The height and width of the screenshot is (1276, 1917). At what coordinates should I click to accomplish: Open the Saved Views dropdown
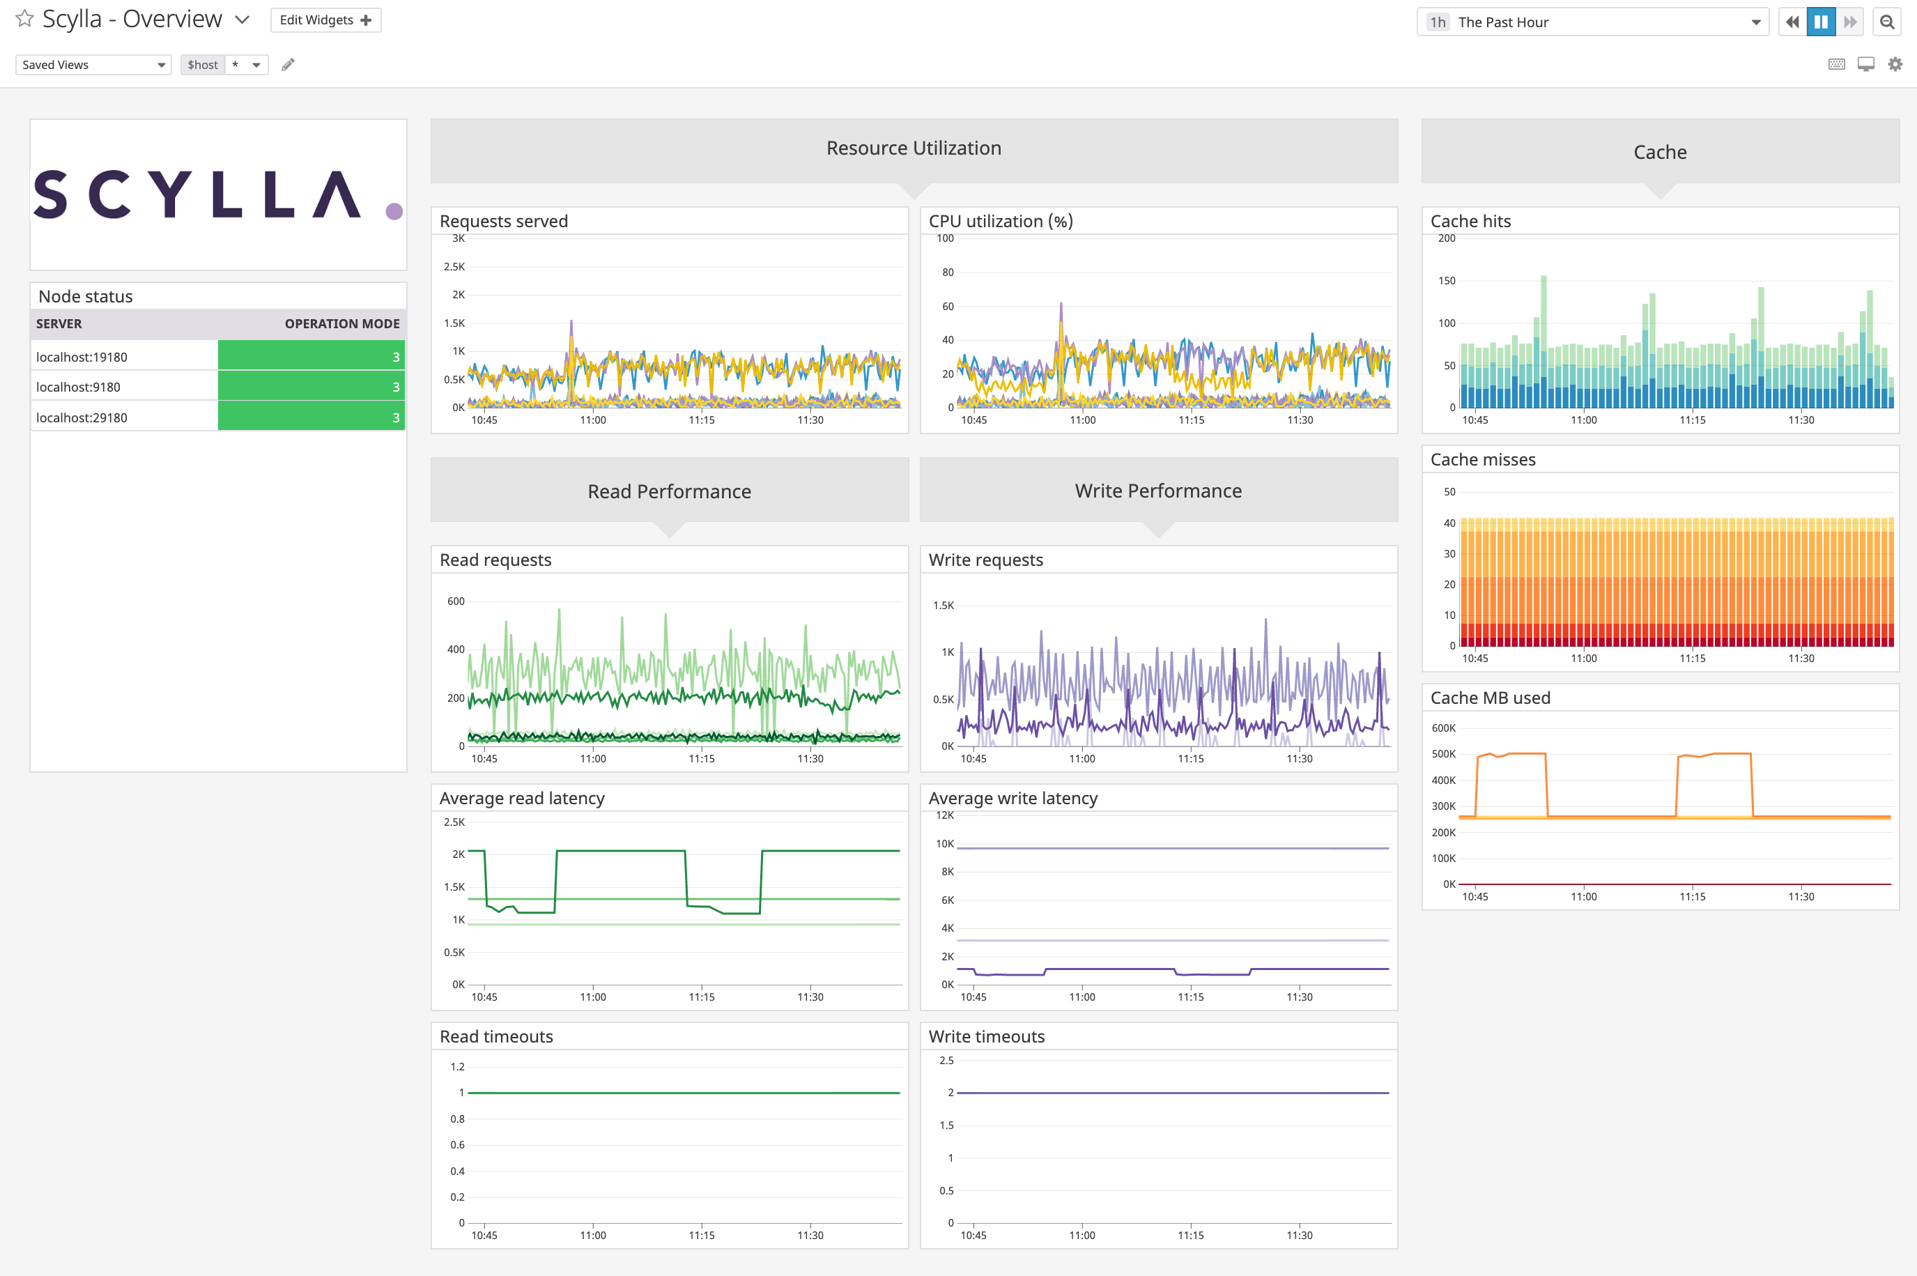[92, 64]
